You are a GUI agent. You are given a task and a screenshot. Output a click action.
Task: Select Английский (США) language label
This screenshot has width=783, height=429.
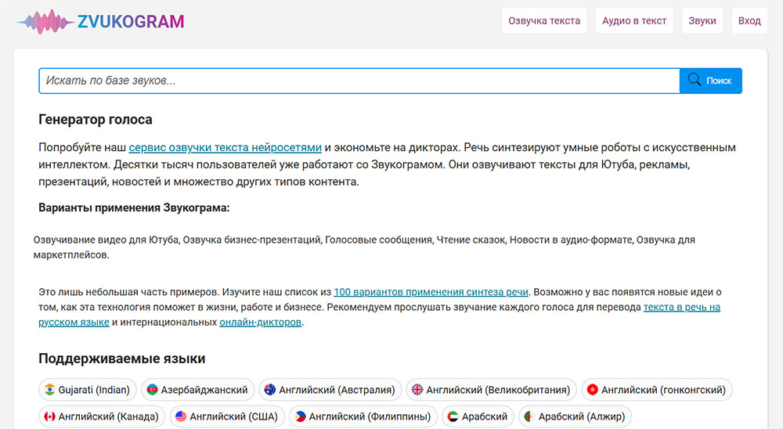[233, 416]
